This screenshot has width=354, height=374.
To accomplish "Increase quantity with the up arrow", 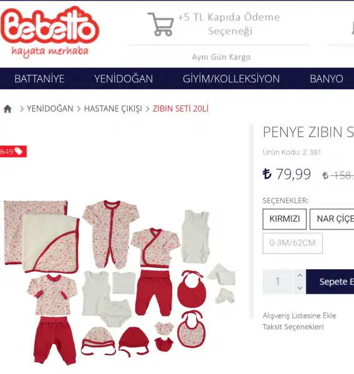I will (x=300, y=276).
